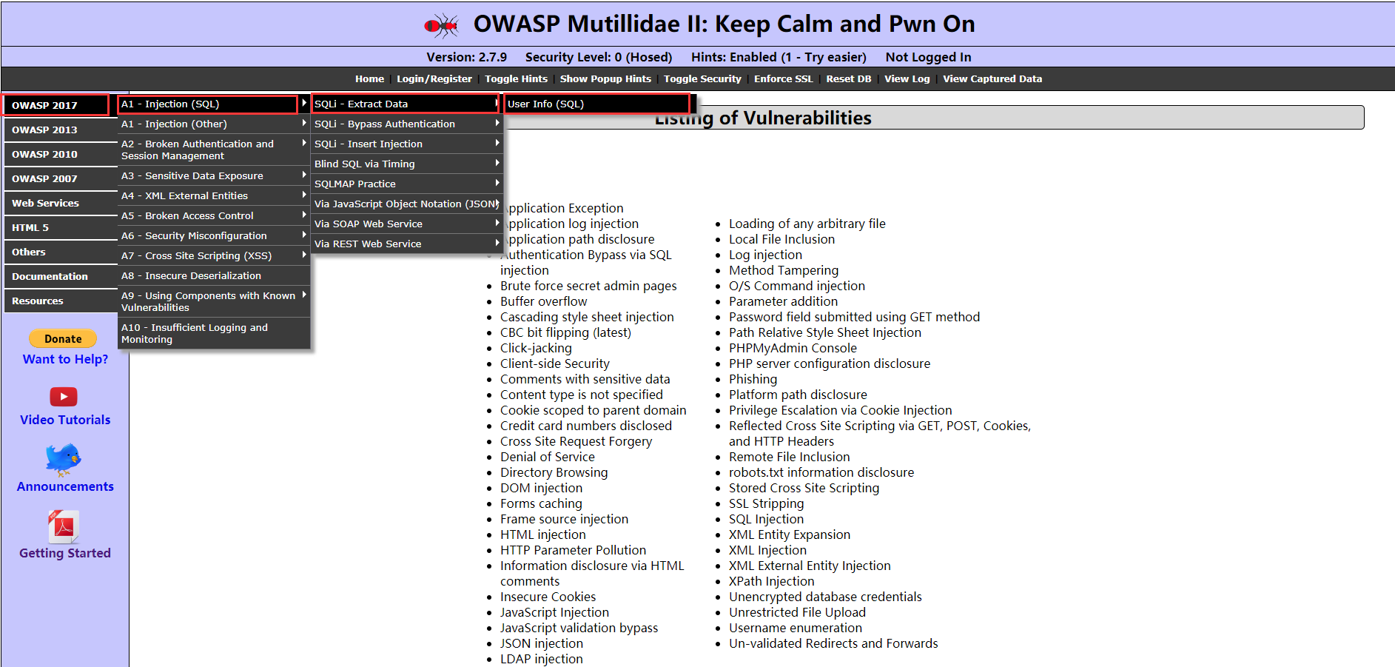The width and height of the screenshot is (1395, 667).
Task: Click Reset DB
Action: click(849, 78)
